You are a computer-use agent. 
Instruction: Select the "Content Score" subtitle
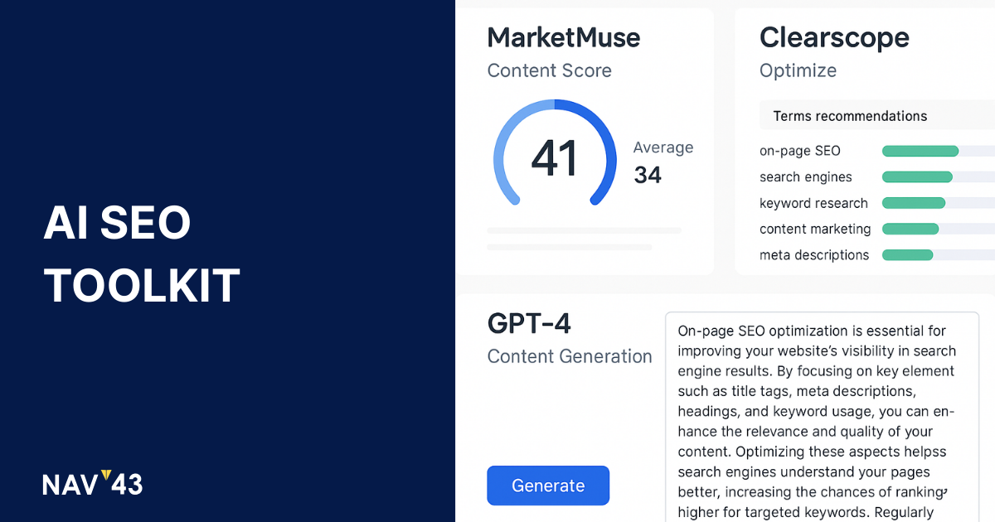550,70
